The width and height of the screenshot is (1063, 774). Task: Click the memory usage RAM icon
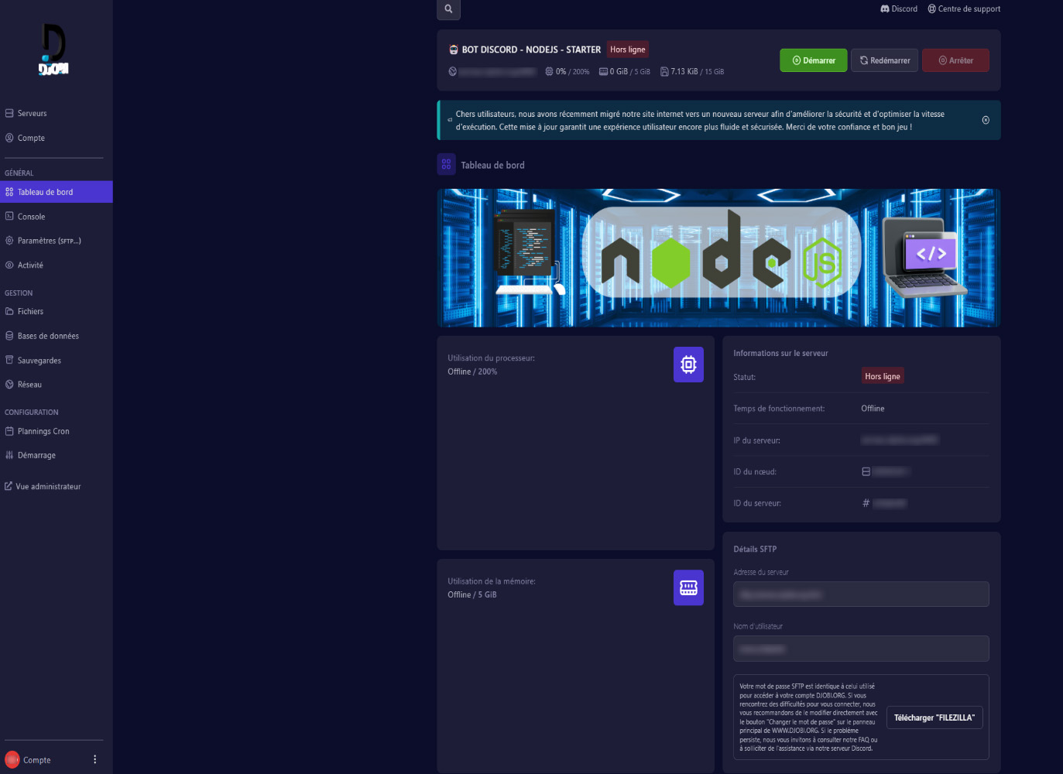688,587
